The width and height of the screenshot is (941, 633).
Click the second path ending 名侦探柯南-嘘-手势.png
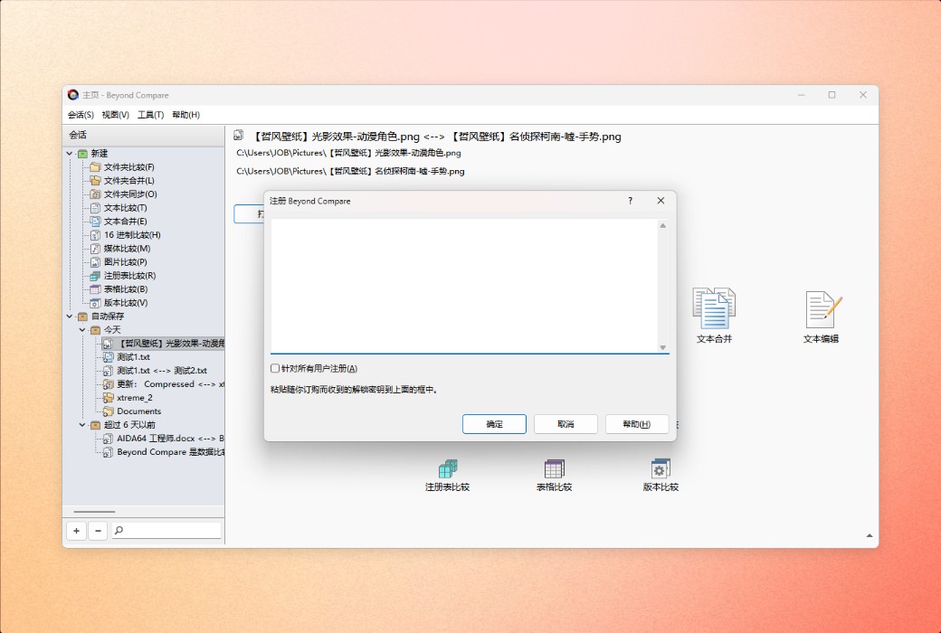pos(350,171)
